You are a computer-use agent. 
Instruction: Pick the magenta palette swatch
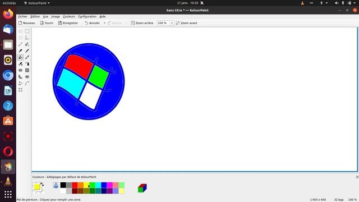tap(110, 185)
